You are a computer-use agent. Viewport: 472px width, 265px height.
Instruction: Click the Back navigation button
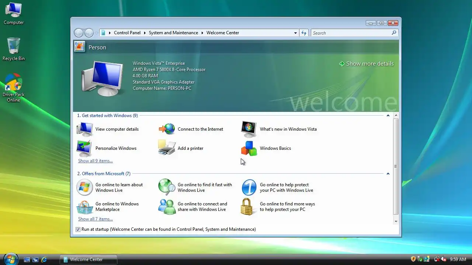(x=79, y=33)
